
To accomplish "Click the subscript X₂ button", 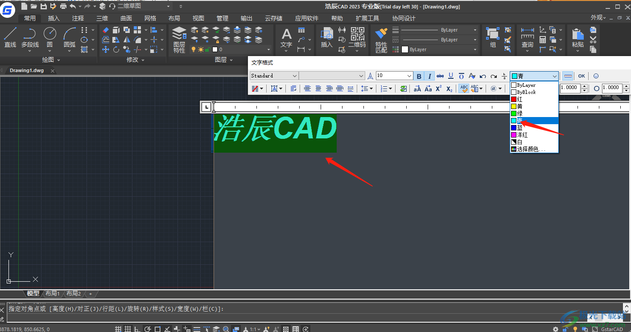I will 450,89.
